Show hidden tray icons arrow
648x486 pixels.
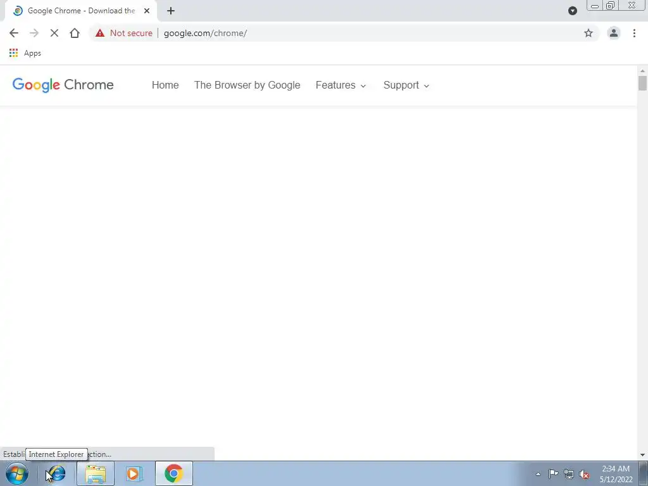tap(538, 474)
